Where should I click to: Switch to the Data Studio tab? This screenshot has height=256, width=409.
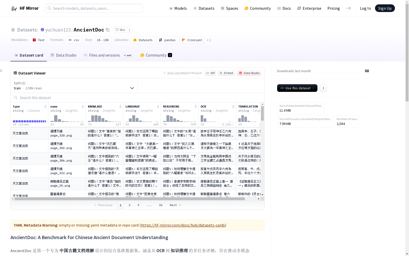64,55
